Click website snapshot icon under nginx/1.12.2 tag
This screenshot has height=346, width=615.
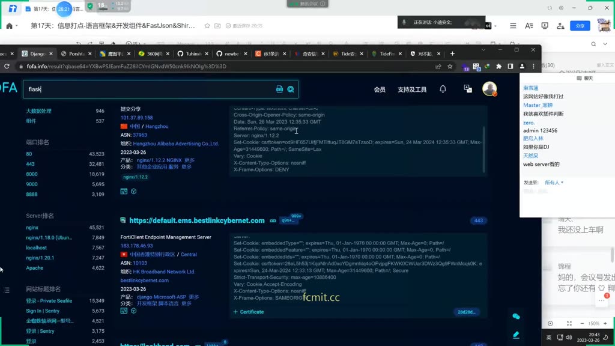coord(124,192)
